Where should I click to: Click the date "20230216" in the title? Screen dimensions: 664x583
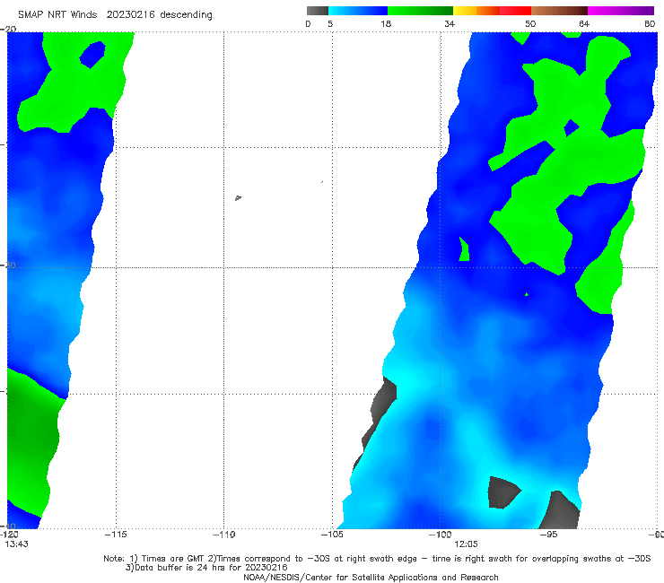point(130,15)
